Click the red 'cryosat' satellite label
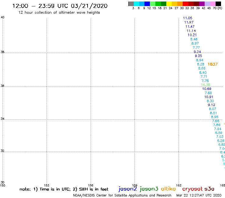Image resolution: width=225 pixels, height=198 pixels. [192, 189]
